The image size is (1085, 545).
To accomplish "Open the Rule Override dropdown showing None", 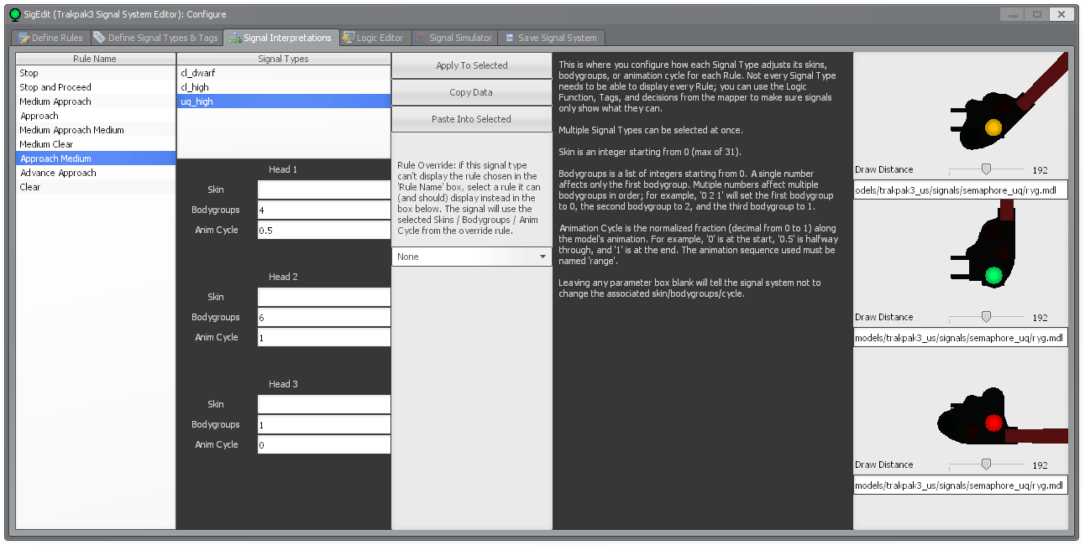I will click(472, 257).
